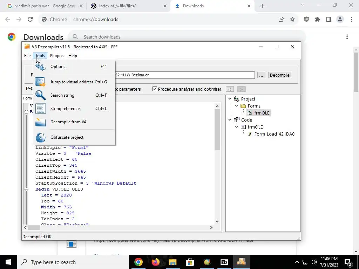
Task: Open Options from the Tools menu
Action: coord(74,67)
